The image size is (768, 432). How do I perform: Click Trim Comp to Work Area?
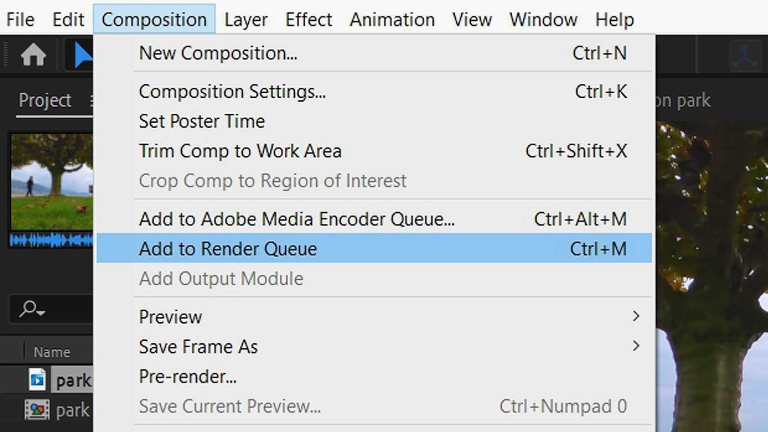click(x=240, y=151)
